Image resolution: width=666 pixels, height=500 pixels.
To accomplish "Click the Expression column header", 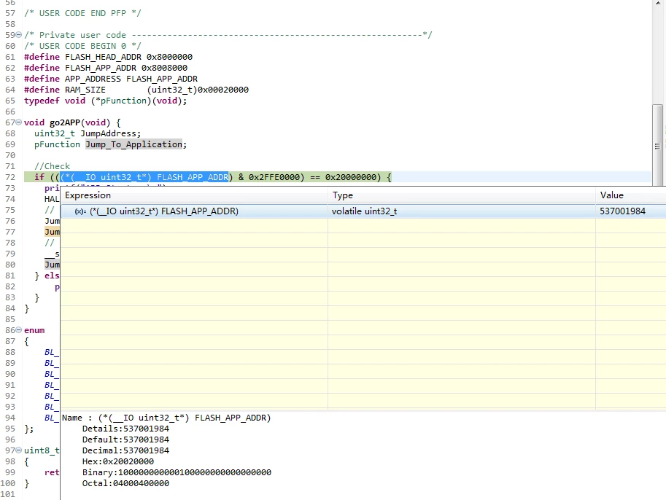I will point(194,195).
